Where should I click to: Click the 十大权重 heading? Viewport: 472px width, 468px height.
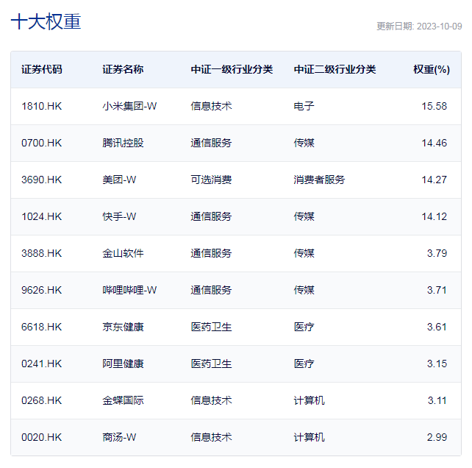(46, 21)
